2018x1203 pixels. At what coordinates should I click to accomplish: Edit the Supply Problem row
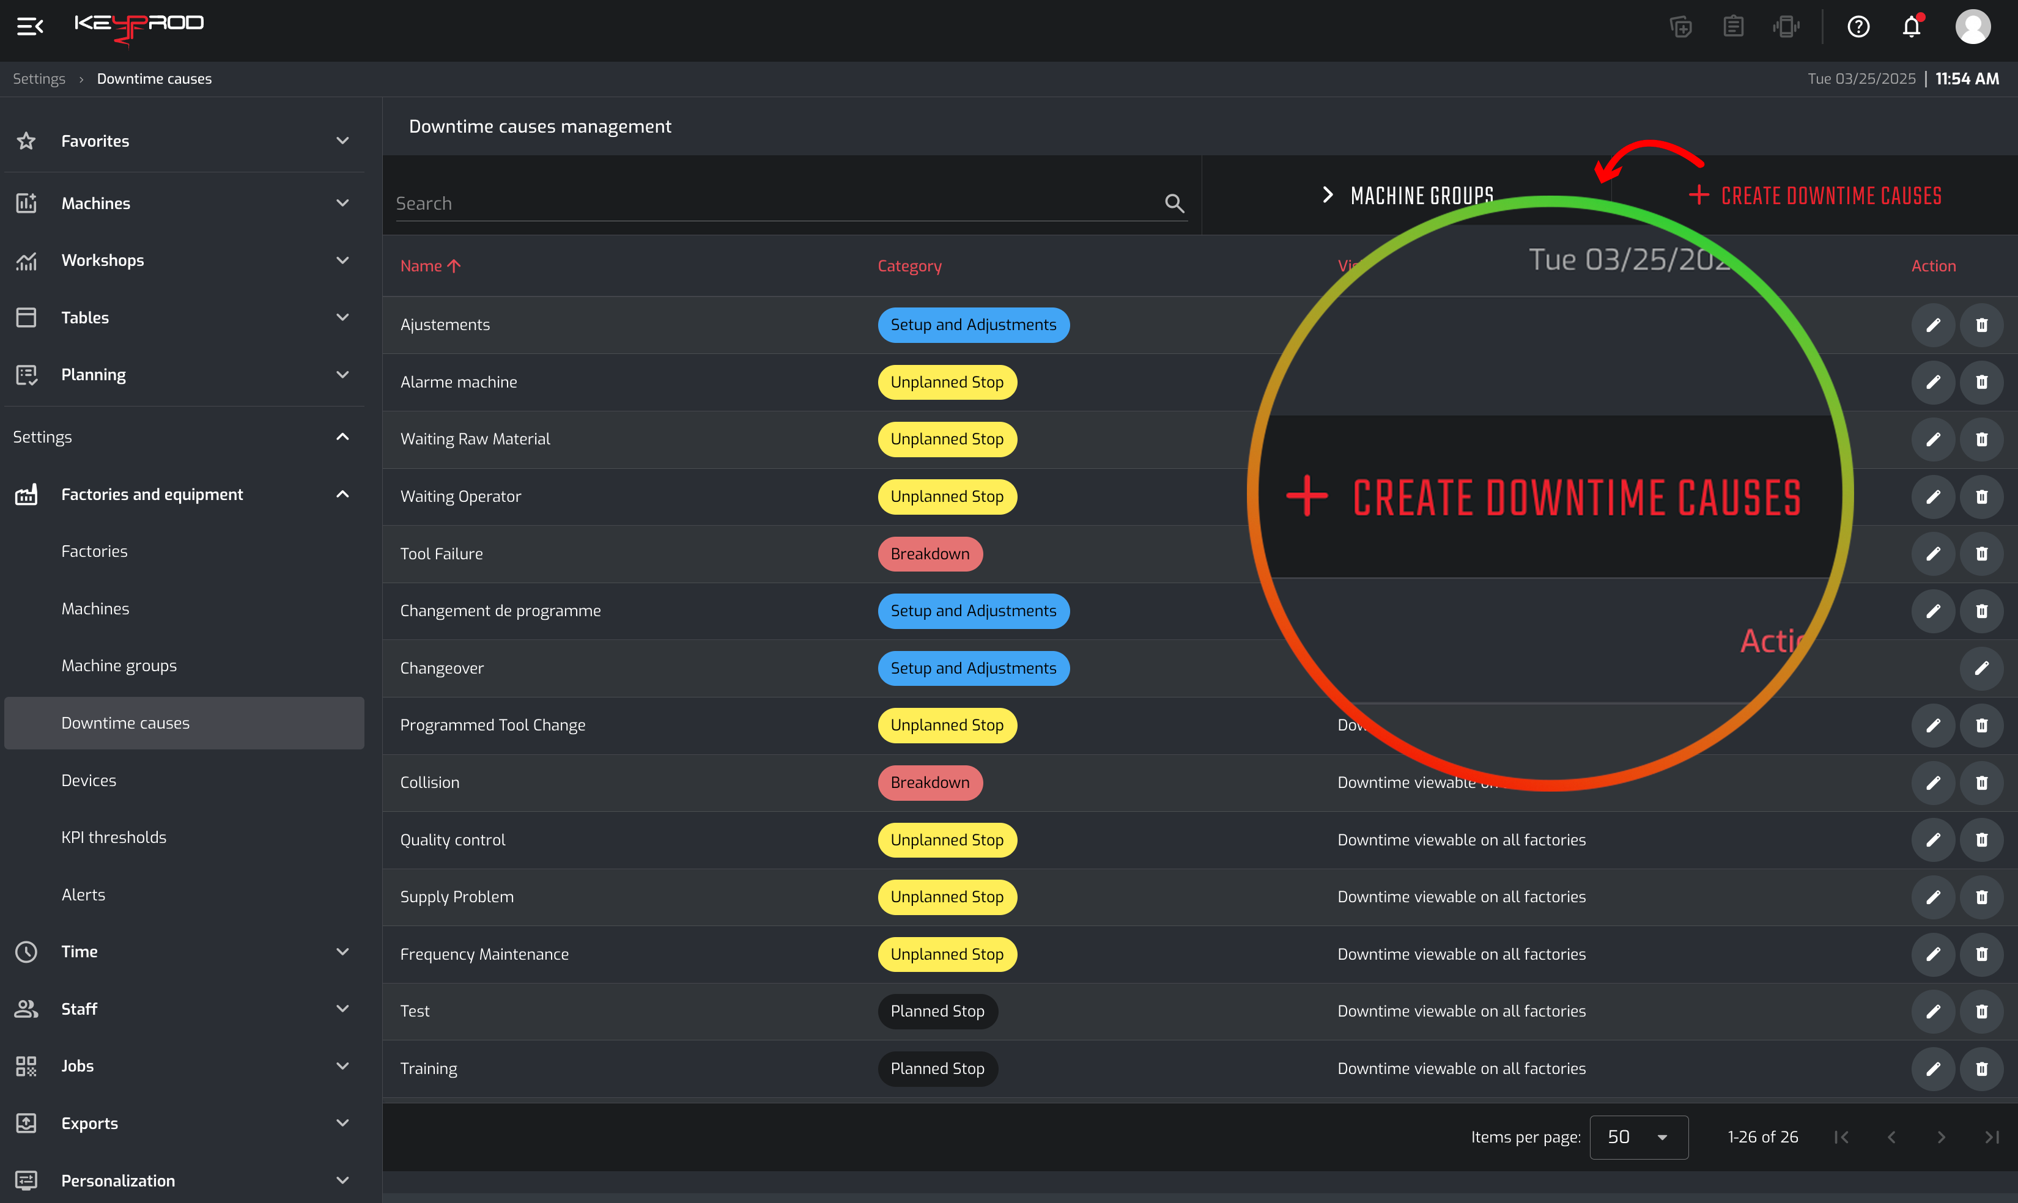[x=1933, y=897]
